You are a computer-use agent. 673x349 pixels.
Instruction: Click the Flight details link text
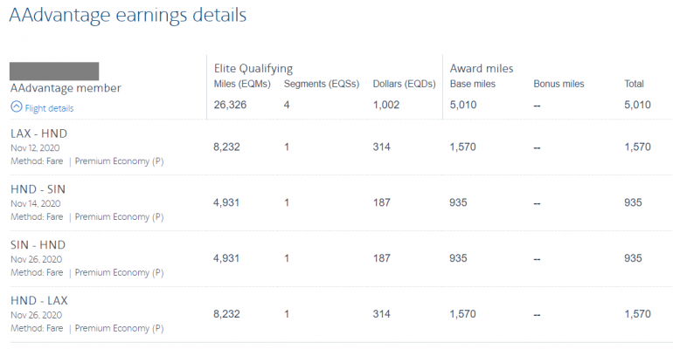tap(49, 108)
